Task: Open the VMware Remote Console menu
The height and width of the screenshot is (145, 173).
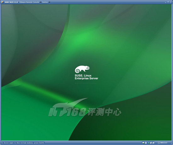Action: (30, 2)
